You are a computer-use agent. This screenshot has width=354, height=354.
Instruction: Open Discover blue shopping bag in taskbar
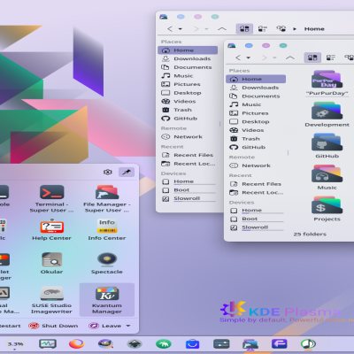[x=192, y=343]
